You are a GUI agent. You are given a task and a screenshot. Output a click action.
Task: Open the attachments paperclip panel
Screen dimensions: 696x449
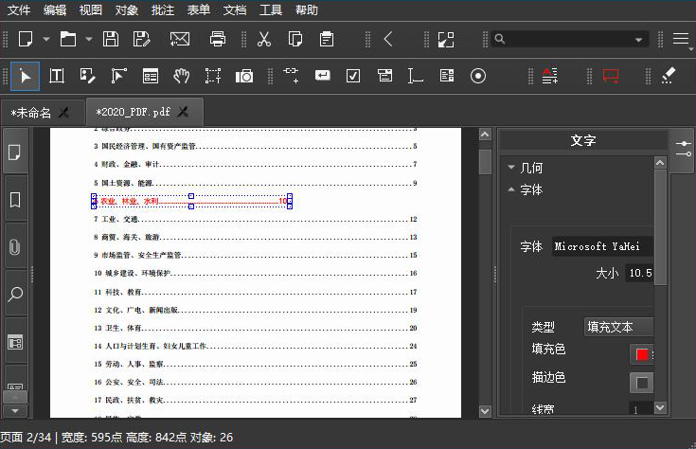click(15, 246)
